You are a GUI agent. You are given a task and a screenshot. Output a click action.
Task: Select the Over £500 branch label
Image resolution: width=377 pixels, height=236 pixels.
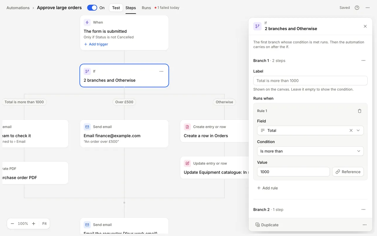[124, 102]
